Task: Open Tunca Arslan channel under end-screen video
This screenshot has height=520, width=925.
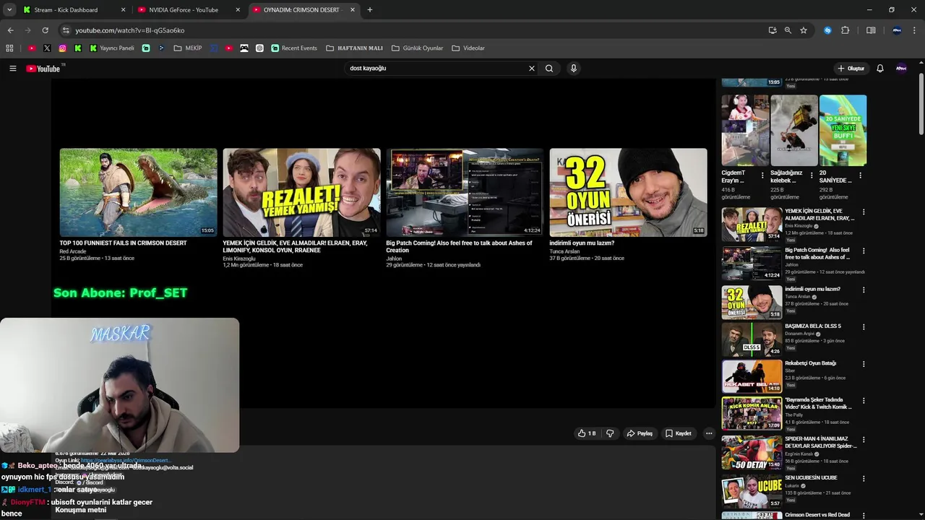Action: [x=564, y=251]
